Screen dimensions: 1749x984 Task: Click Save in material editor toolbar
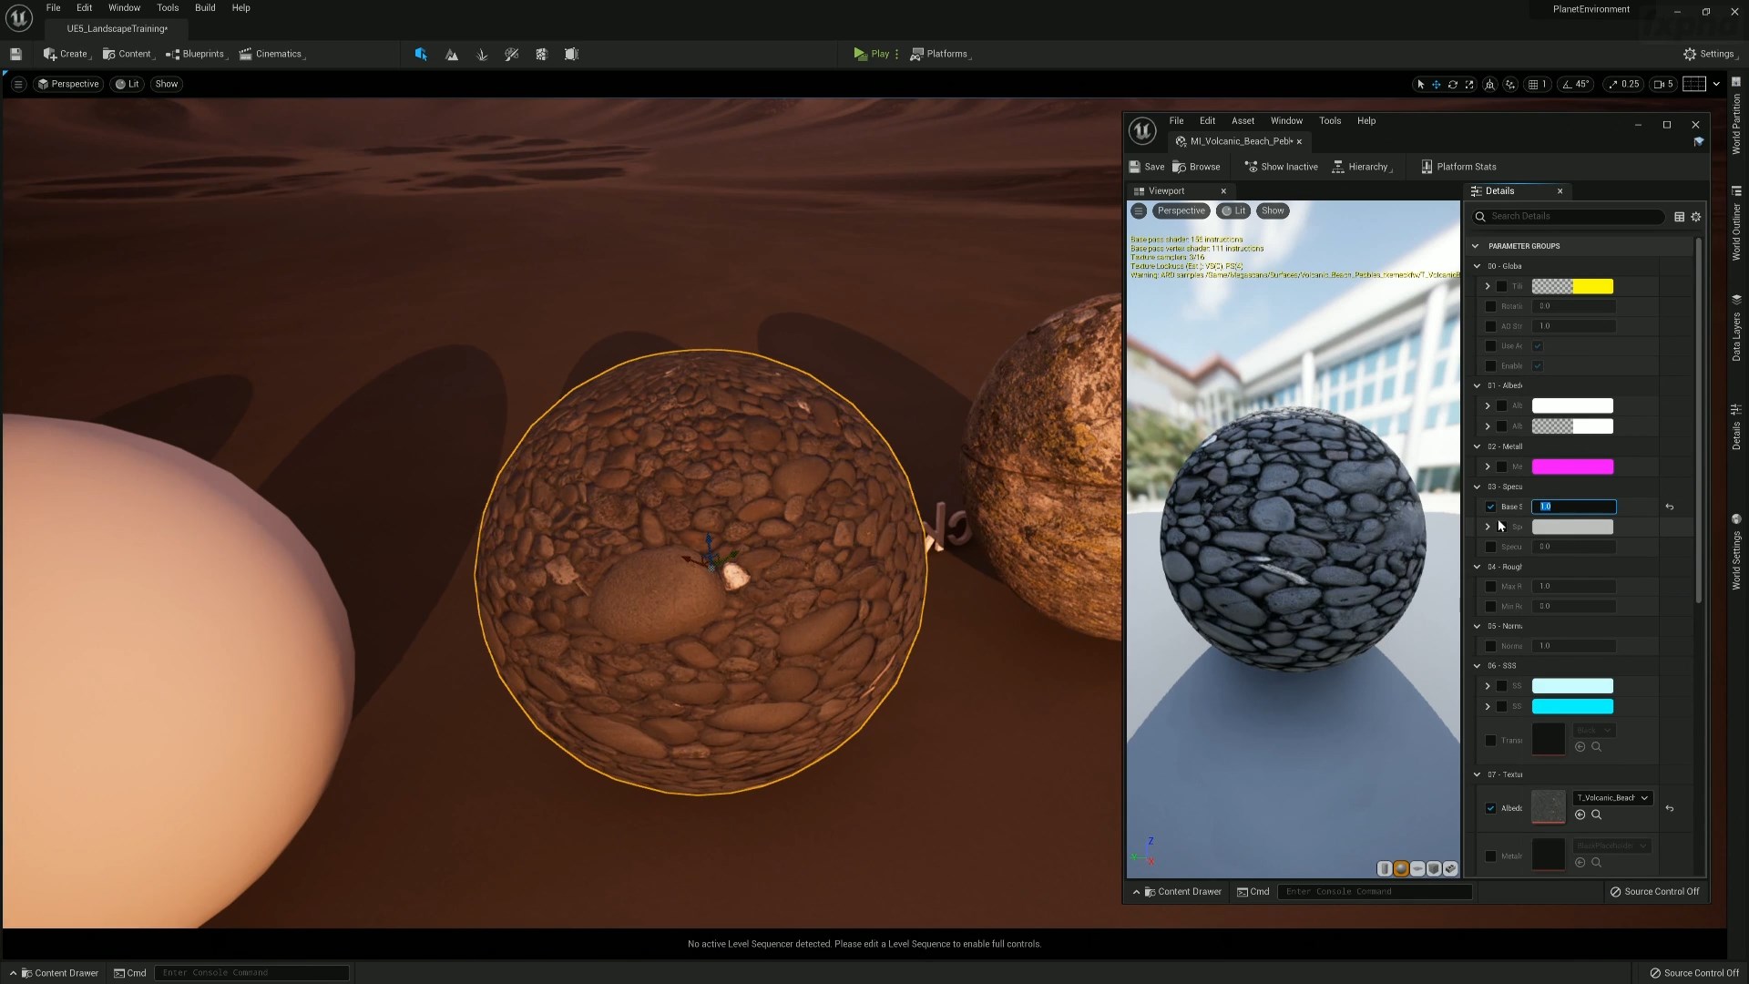1147,167
